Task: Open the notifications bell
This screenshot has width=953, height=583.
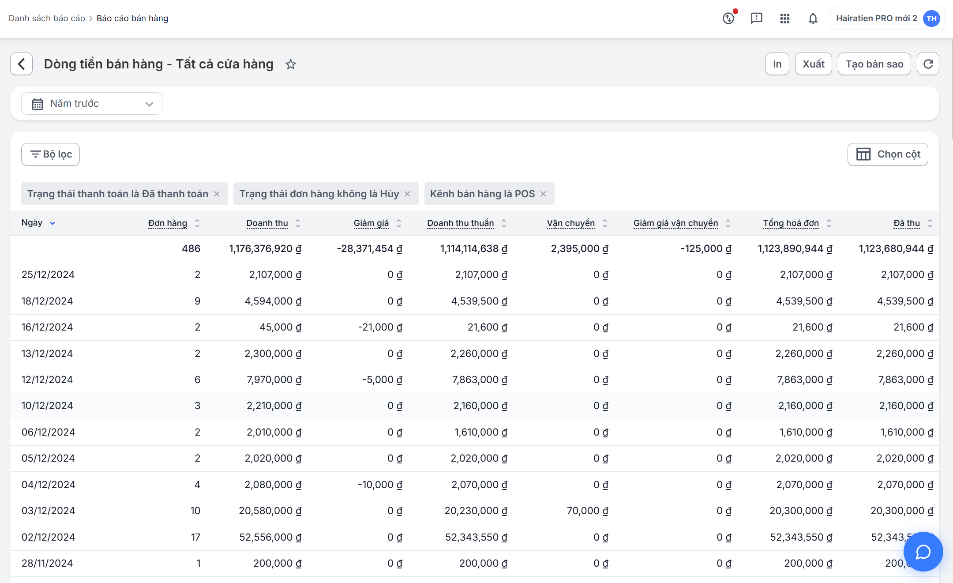Action: (813, 19)
